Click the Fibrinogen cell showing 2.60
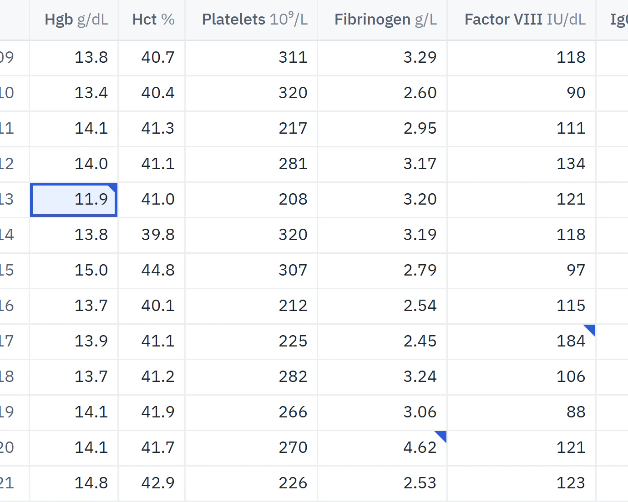This screenshot has height=502, width=628. tap(382, 93)
